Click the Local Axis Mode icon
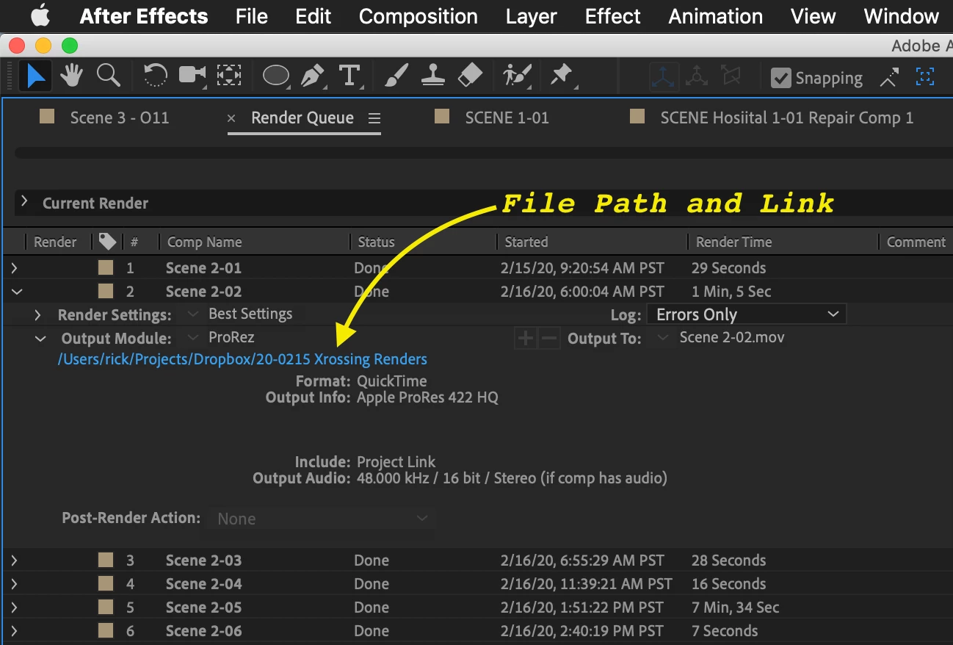This screenshot has height=645, width=953. pos(663,76)
